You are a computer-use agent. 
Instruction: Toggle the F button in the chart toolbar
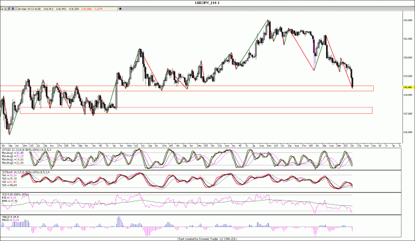tap(9, 9)
